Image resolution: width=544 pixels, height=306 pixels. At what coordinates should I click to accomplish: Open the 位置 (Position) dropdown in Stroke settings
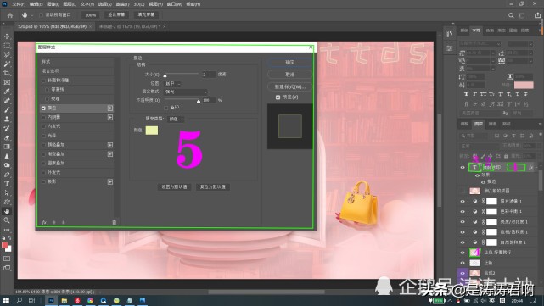pos(172,84)
